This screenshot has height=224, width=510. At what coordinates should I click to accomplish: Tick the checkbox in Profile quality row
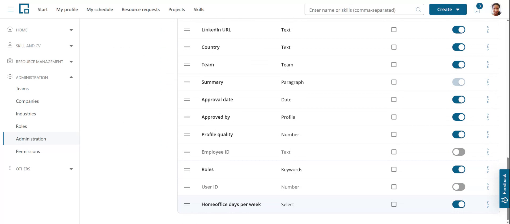[394, 135]
